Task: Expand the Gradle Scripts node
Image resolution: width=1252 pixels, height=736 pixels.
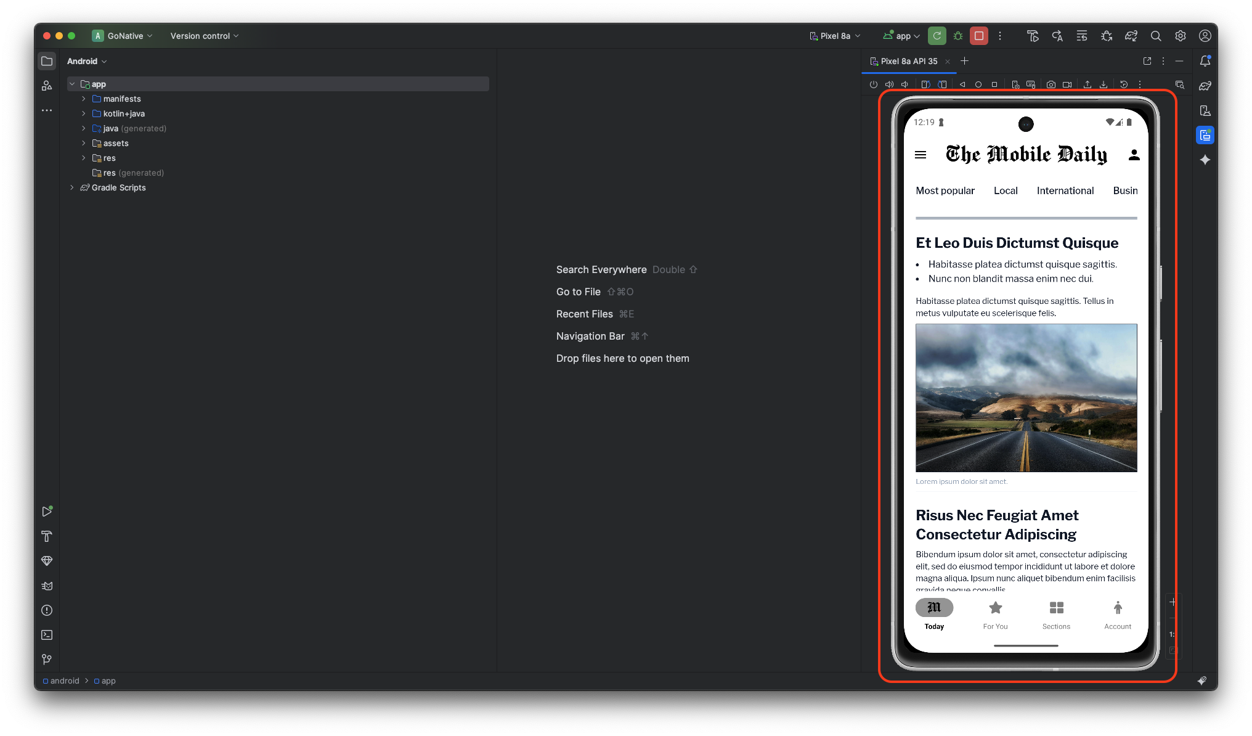Action: [x=72, y=187]
